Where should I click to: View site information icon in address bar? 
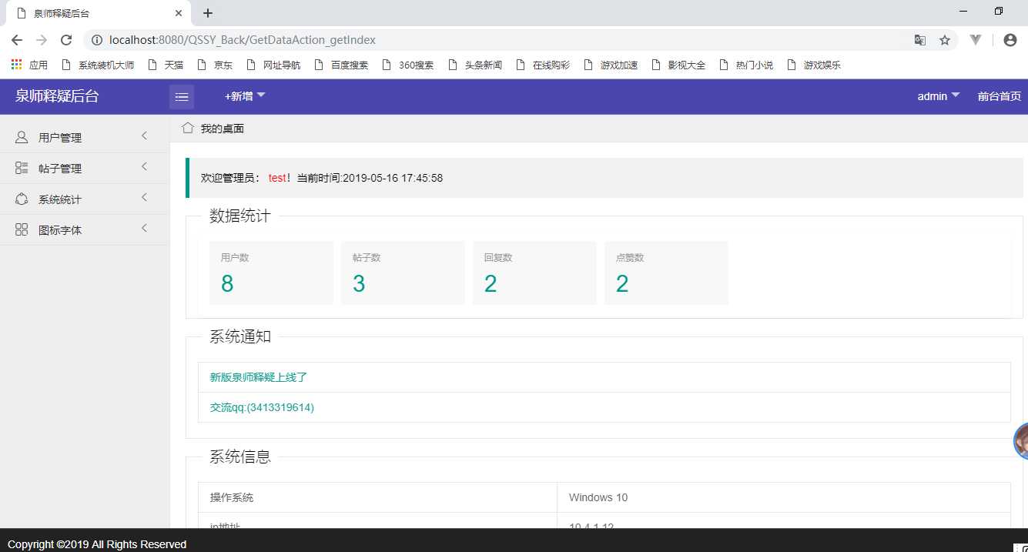click(96, 40)
